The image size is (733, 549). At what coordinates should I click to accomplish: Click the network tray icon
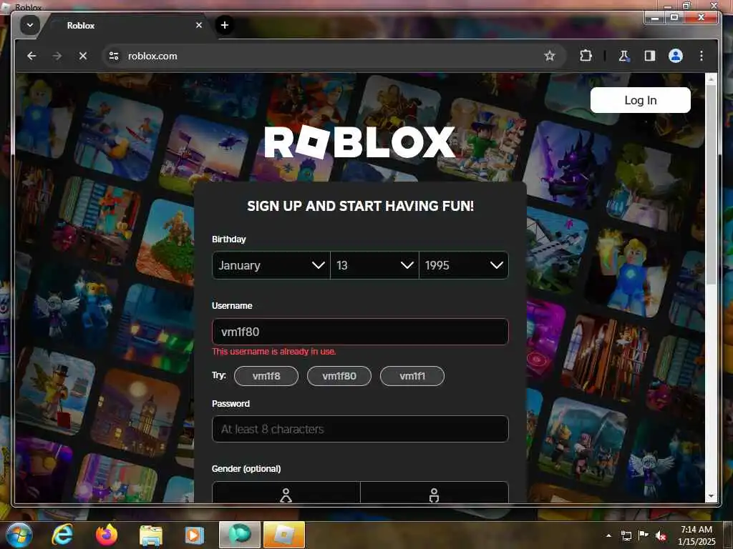pos(626,535)
